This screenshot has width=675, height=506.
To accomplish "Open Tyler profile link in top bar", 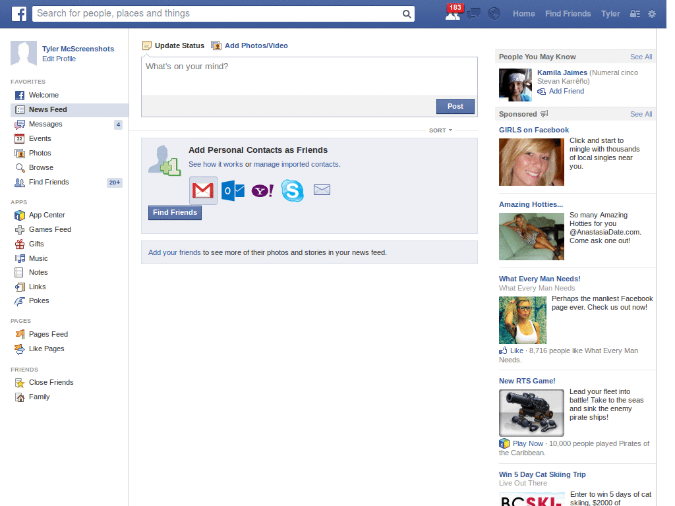I will point(610,14).
